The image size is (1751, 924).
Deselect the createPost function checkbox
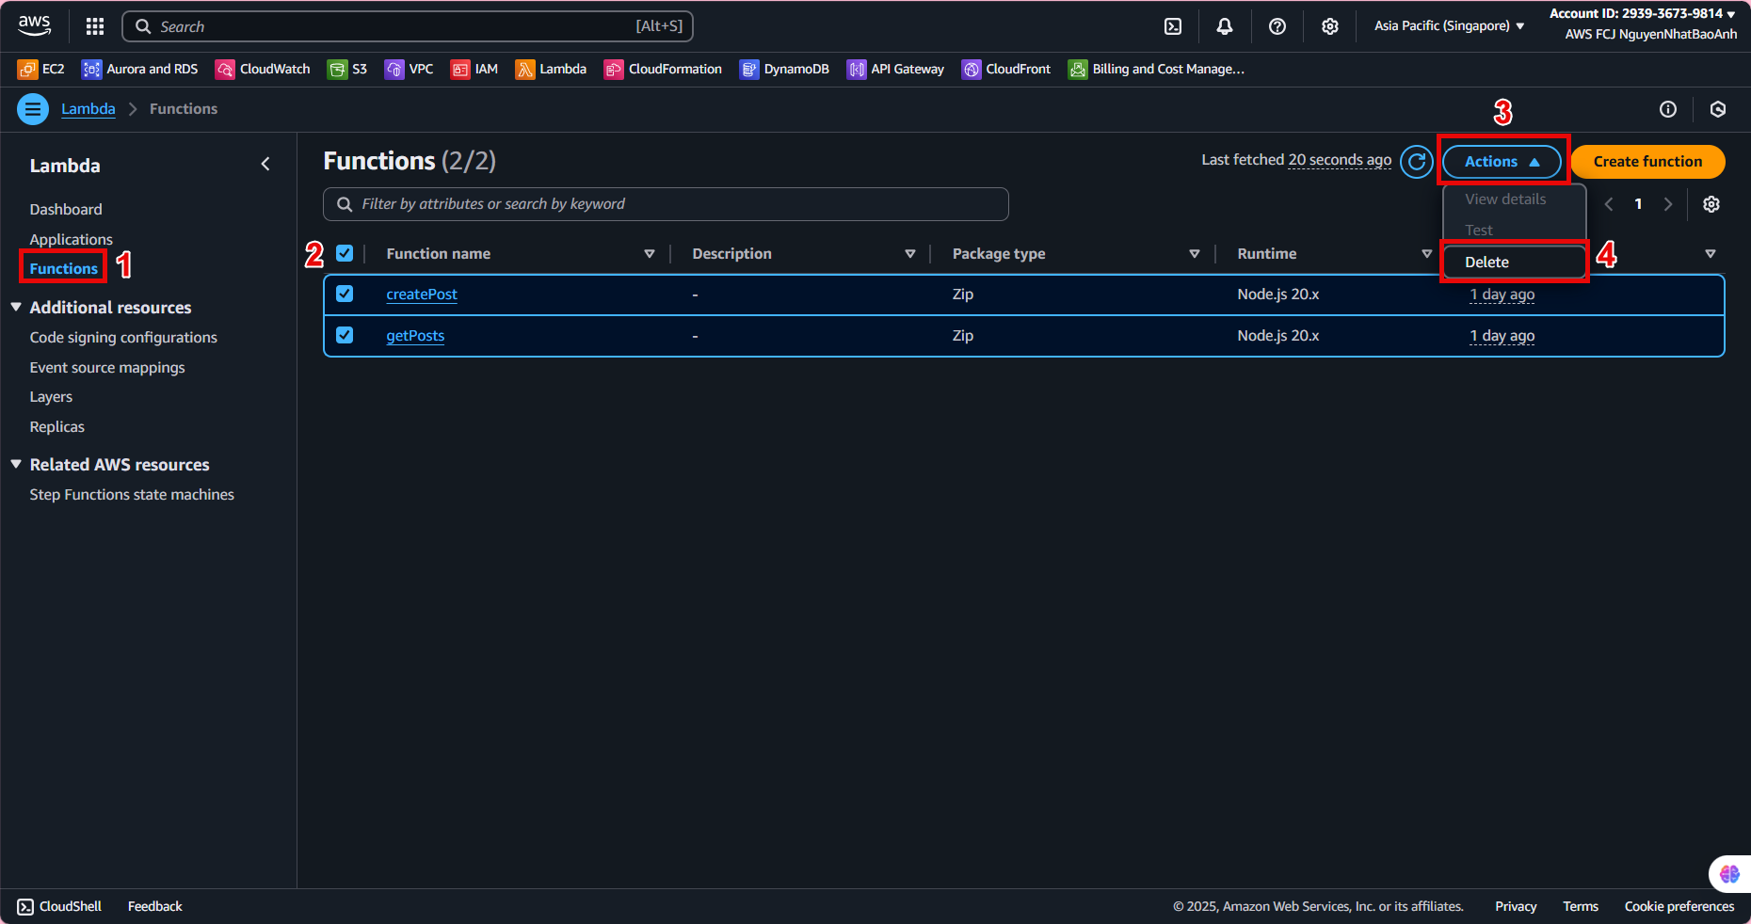click(345, 294)
